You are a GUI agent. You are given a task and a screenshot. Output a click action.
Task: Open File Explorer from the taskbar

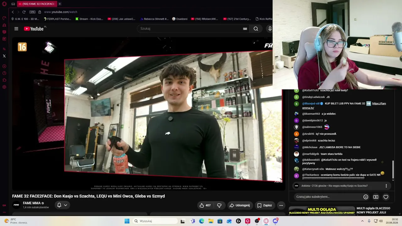click(211, 221)
